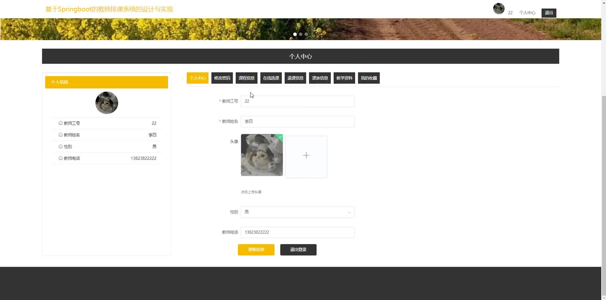The height and width of the screenshot is (300, 606).
Task: Focus the 教师电话 input field
Action: [297, 232]
